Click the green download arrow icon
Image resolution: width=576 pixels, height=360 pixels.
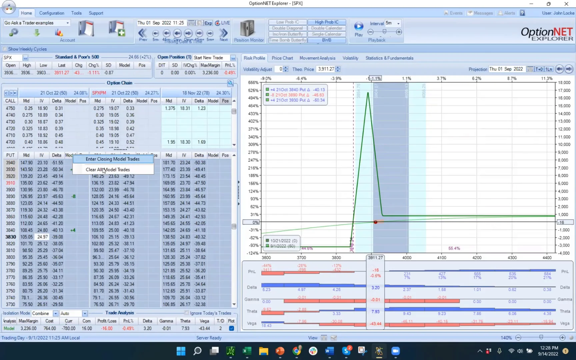(37, 33)
